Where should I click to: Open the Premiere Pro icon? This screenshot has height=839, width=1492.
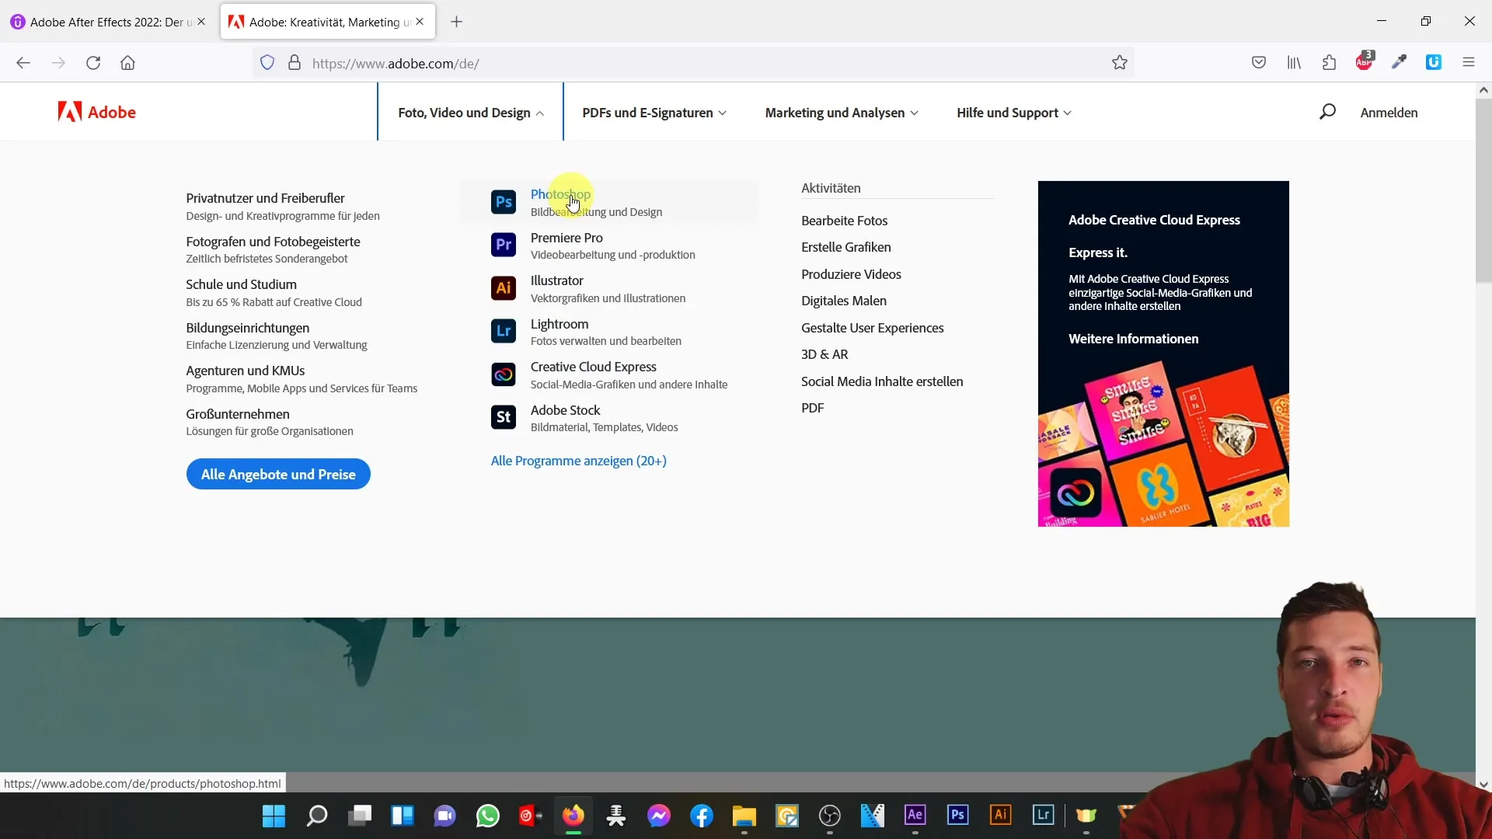pyautogui.click(x=504, y=245)
